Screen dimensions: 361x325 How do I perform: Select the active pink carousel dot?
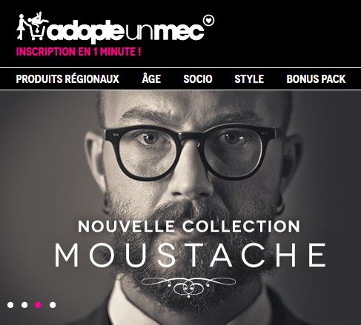[39, 305]
